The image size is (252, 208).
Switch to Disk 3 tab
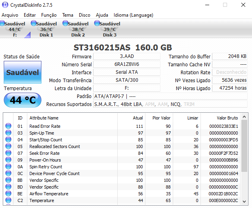(x=110, y=29)
